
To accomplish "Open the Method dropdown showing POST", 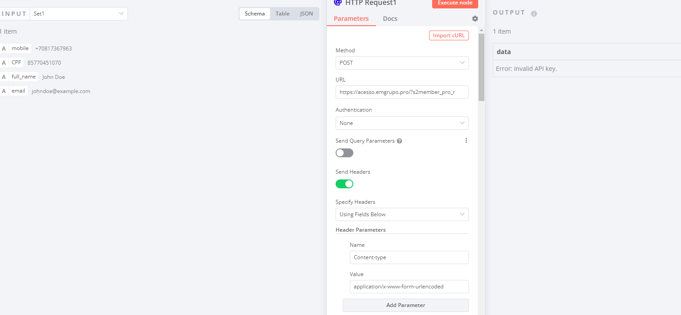I will coord(402,63).
